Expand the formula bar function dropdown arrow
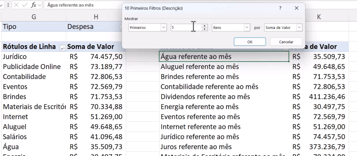This screenshot has height=156, width=357. point(40,5)
